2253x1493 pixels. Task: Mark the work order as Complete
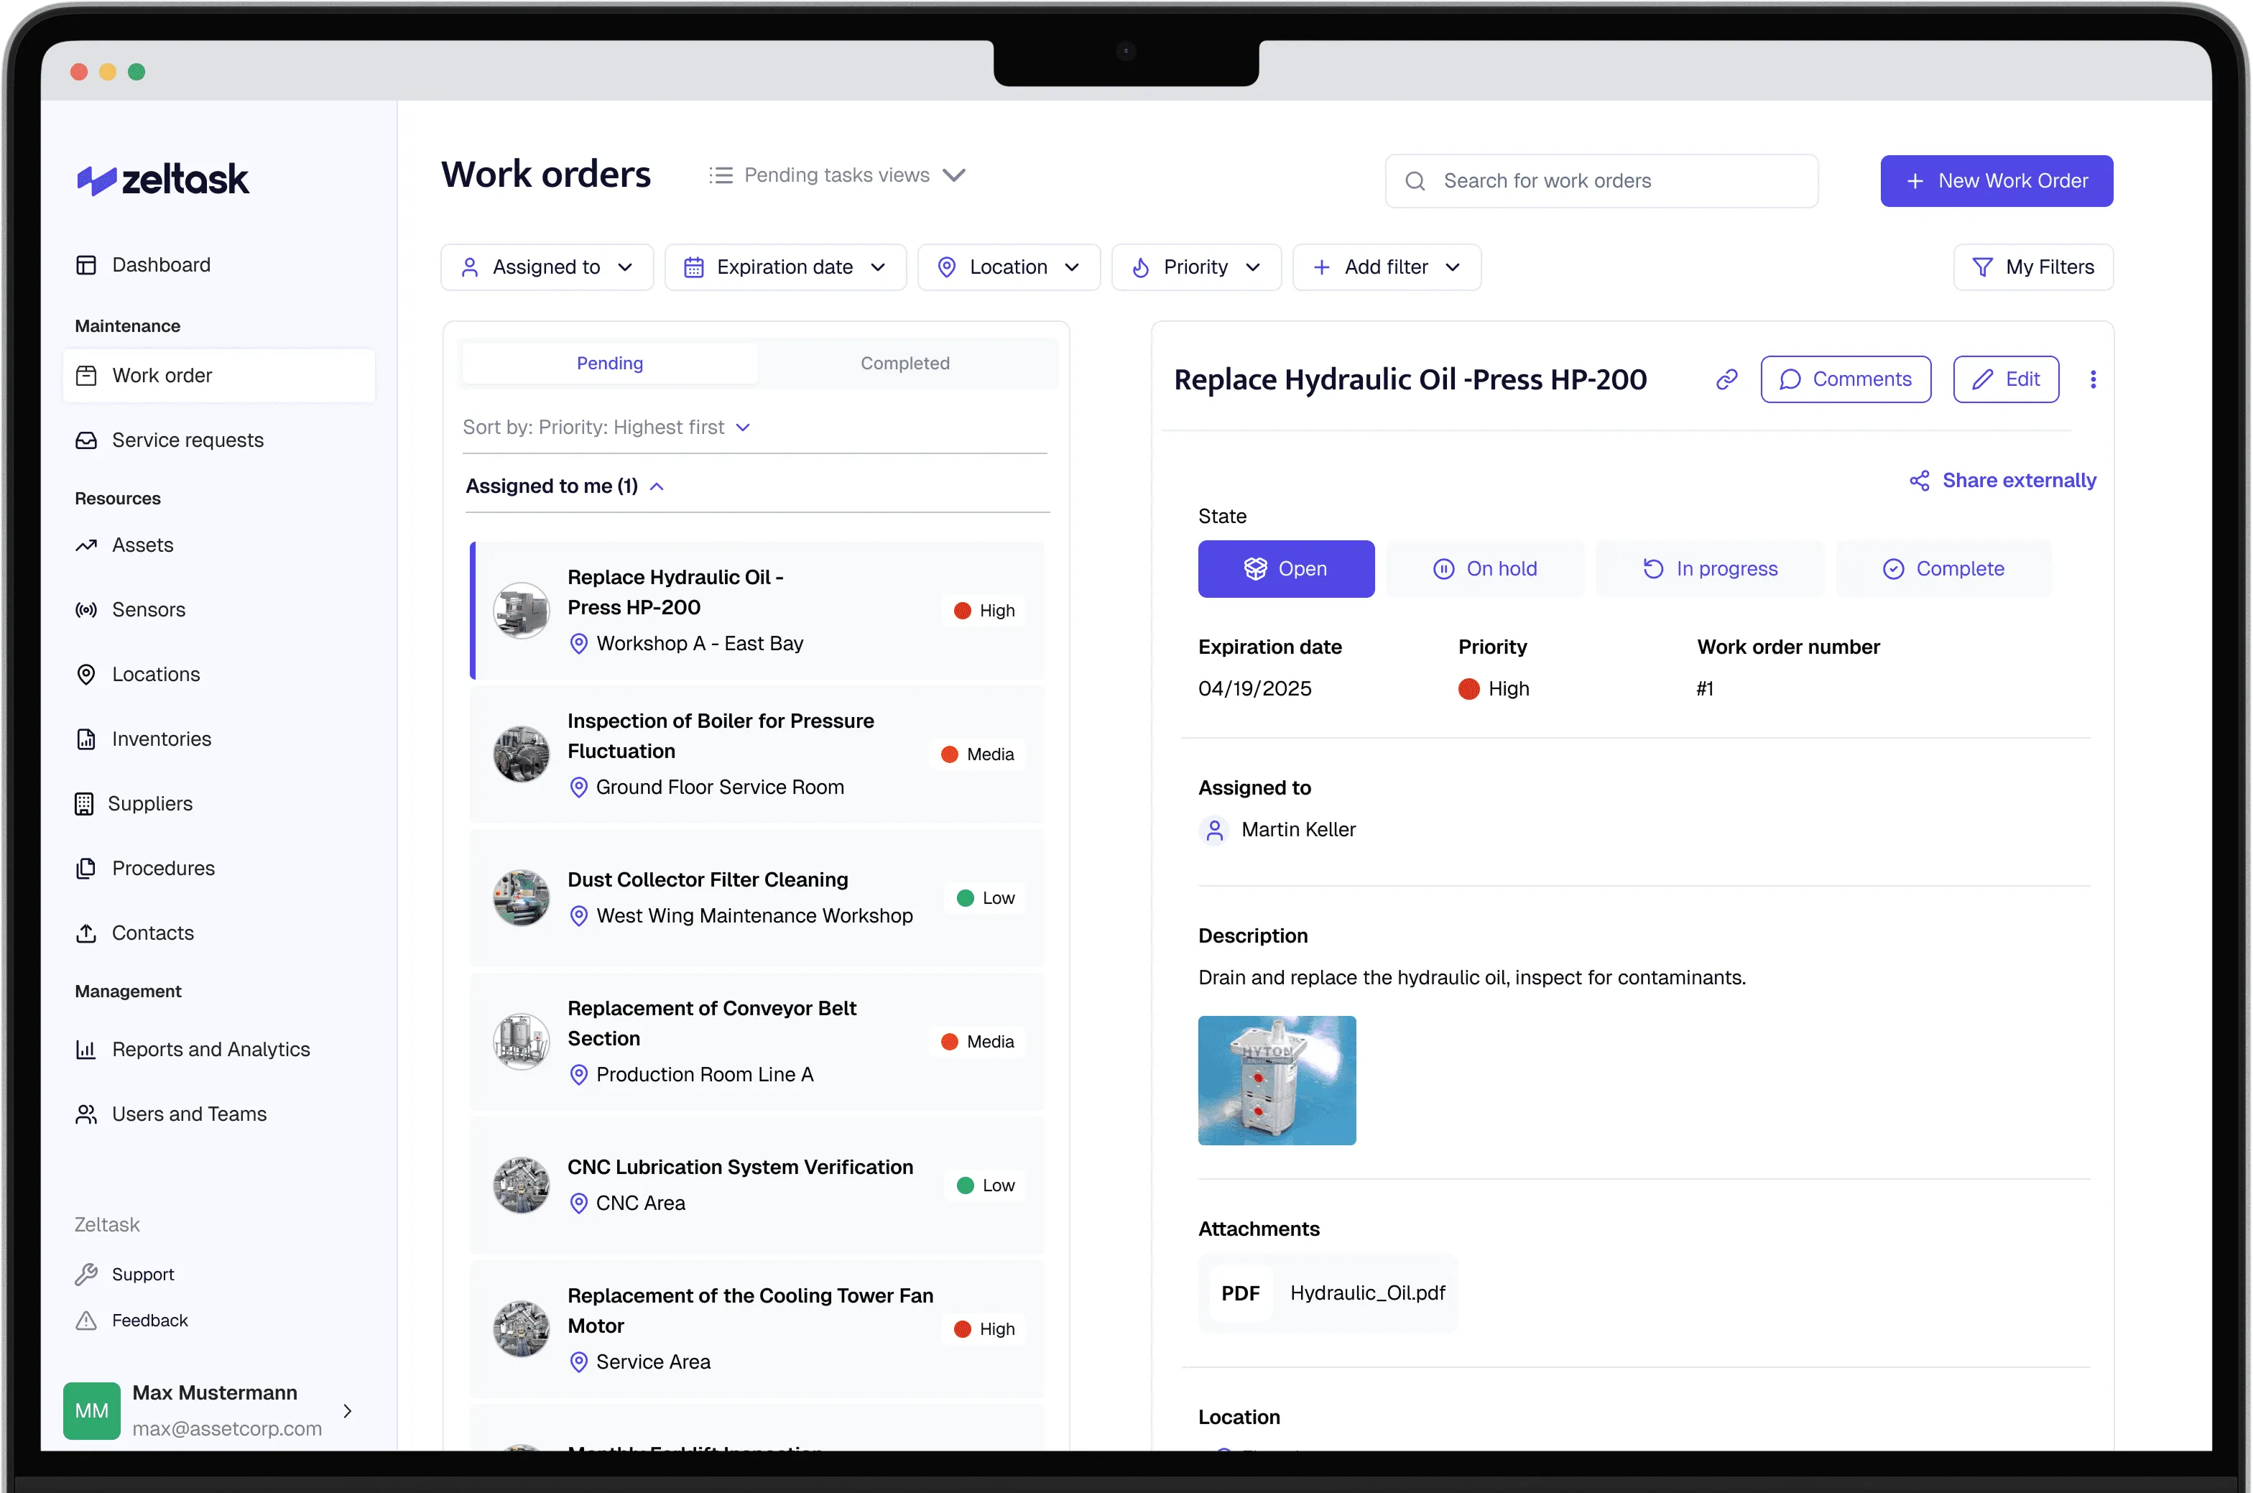click(1945, 568)
